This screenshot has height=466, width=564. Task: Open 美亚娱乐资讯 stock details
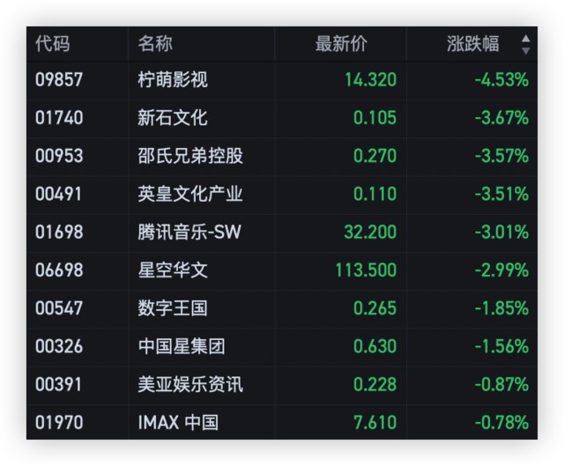pyautogui.click(x=190, y=384)
